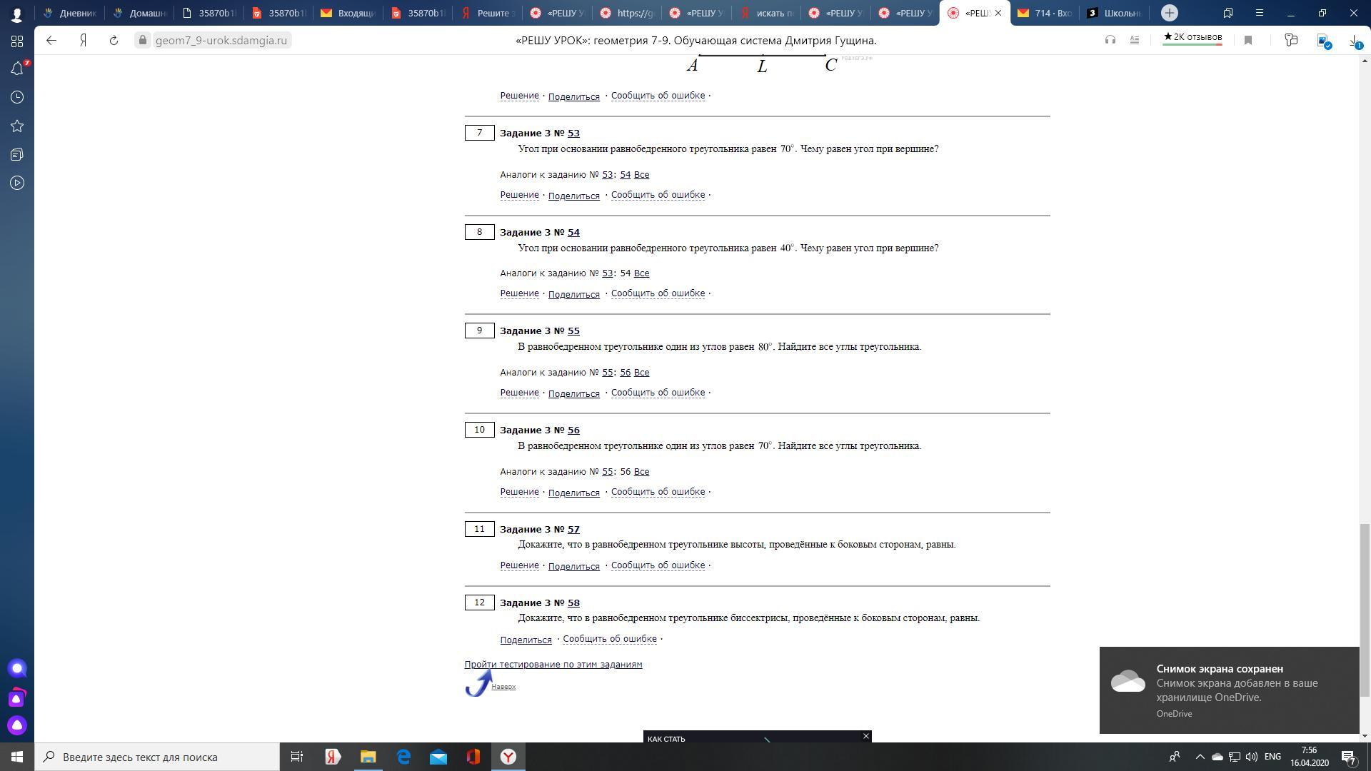Expand solution for task number 53
The height and width of the screenshot is (771, 1371).
click(519, 195)
